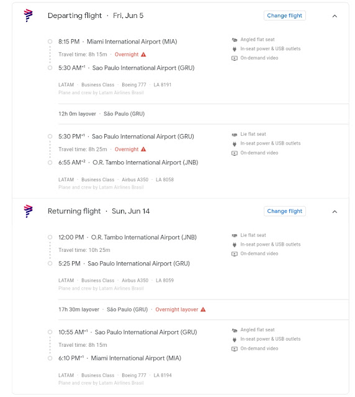This screenshot has height=397, width=355.
Task: Click the on-demand video icon for LA 8191
Action: pyautogui.click(x=235, y=58)
